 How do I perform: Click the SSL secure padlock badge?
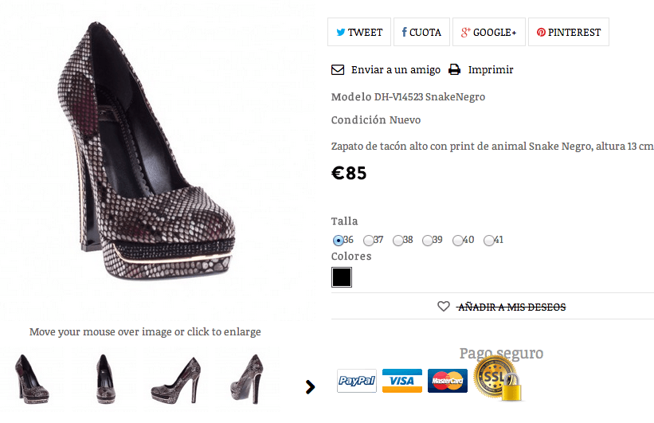[x=499, y=378]
